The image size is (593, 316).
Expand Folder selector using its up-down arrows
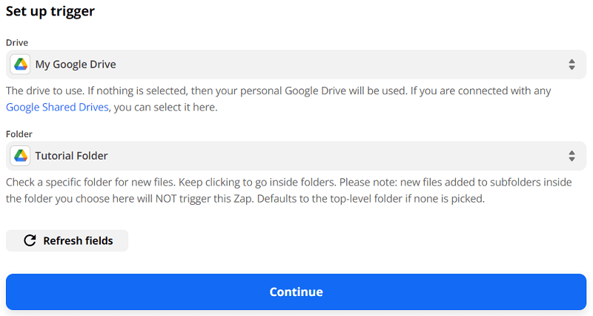click(572, 156)
